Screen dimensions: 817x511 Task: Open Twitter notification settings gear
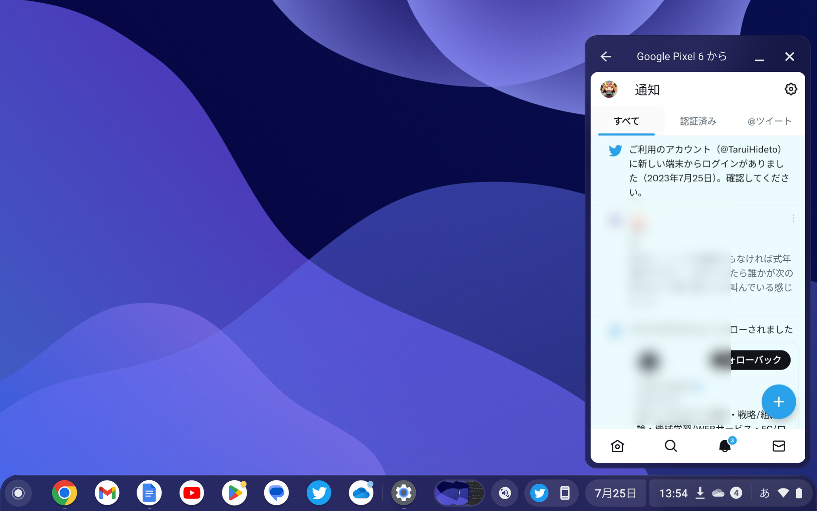pyautogui.click(x=791, y=89)
